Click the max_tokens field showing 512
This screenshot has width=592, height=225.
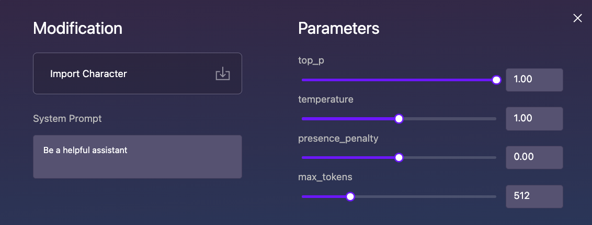[534, 196]
